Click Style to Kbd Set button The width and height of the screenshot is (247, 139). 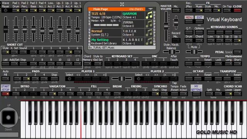(98, 64)
